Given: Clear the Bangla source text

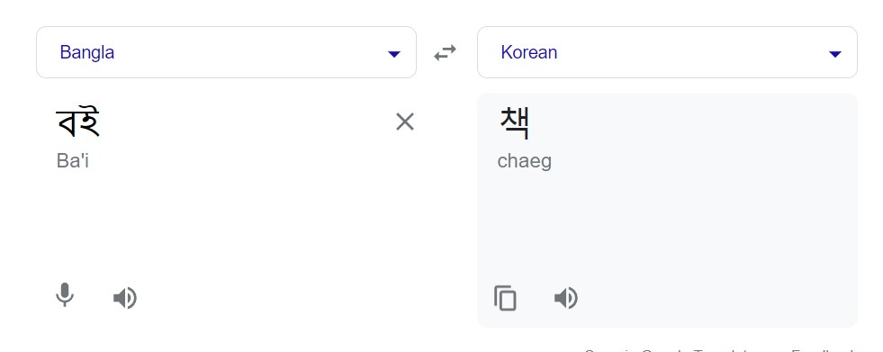Looking at the screenshot, I should point(405,122).
